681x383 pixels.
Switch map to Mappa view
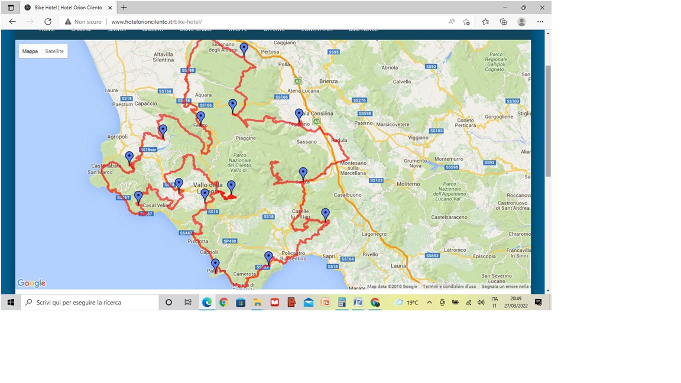point(30,51)
